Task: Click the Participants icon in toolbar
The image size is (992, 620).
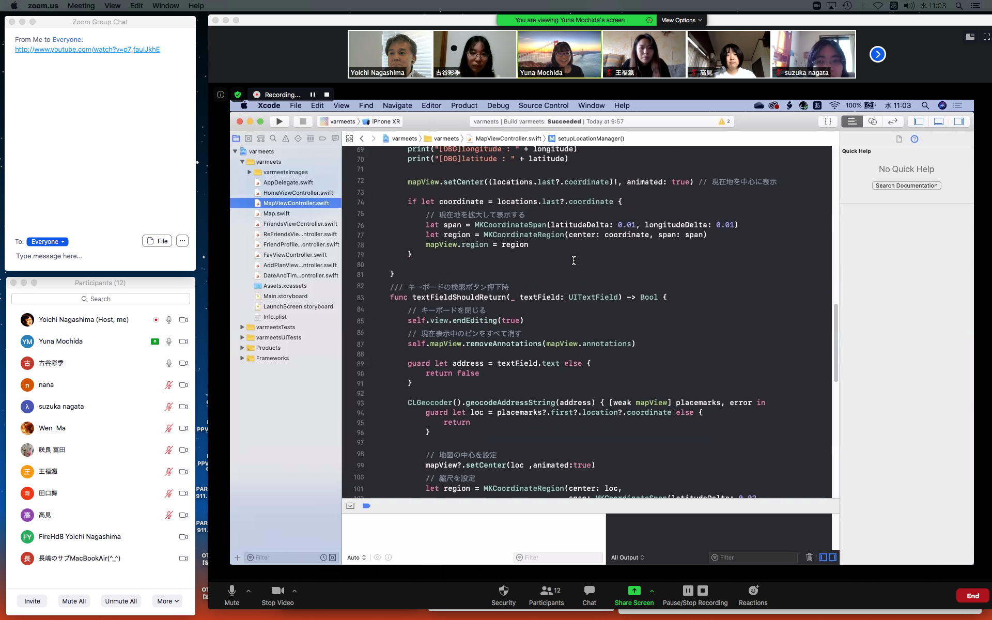Action: click(x=546, y=591)
